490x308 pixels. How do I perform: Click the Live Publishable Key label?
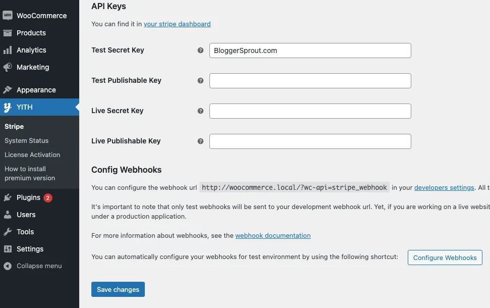[126, 141]
